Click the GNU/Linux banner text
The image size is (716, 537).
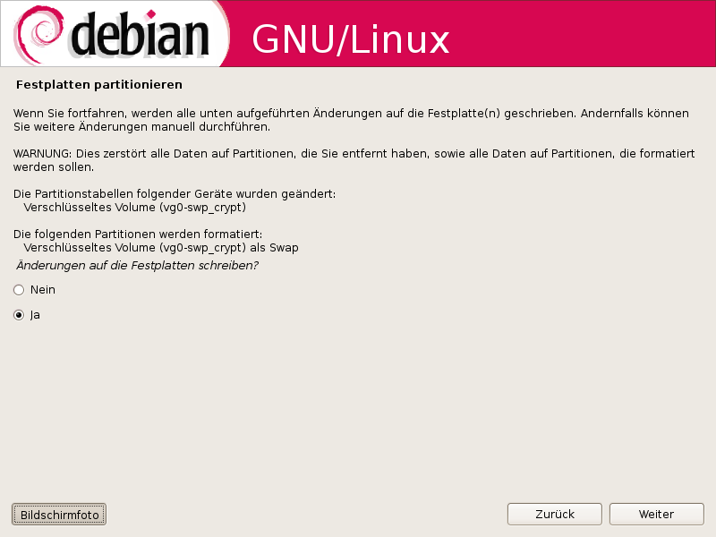351,40
